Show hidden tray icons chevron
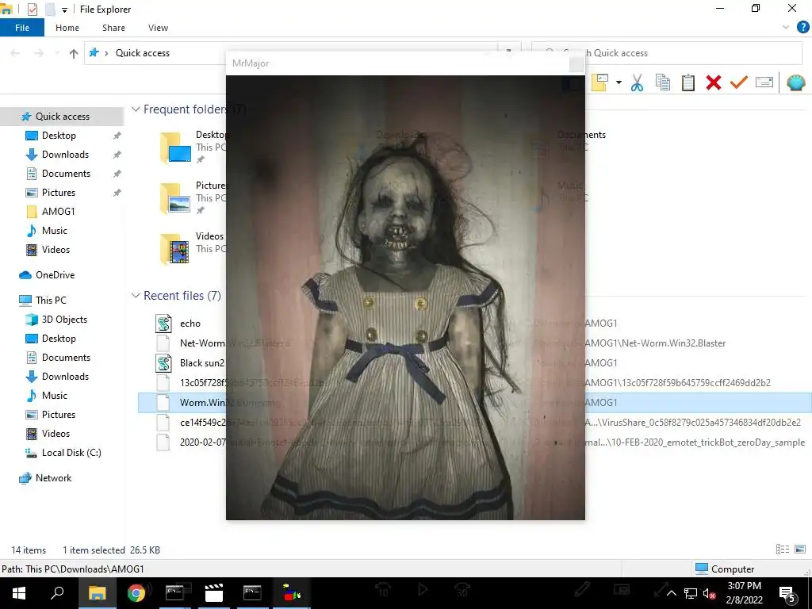The width and height of the screenshot is (812, 609). (x=671, y=593)
